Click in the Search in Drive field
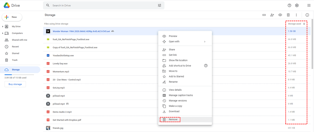 104,5
